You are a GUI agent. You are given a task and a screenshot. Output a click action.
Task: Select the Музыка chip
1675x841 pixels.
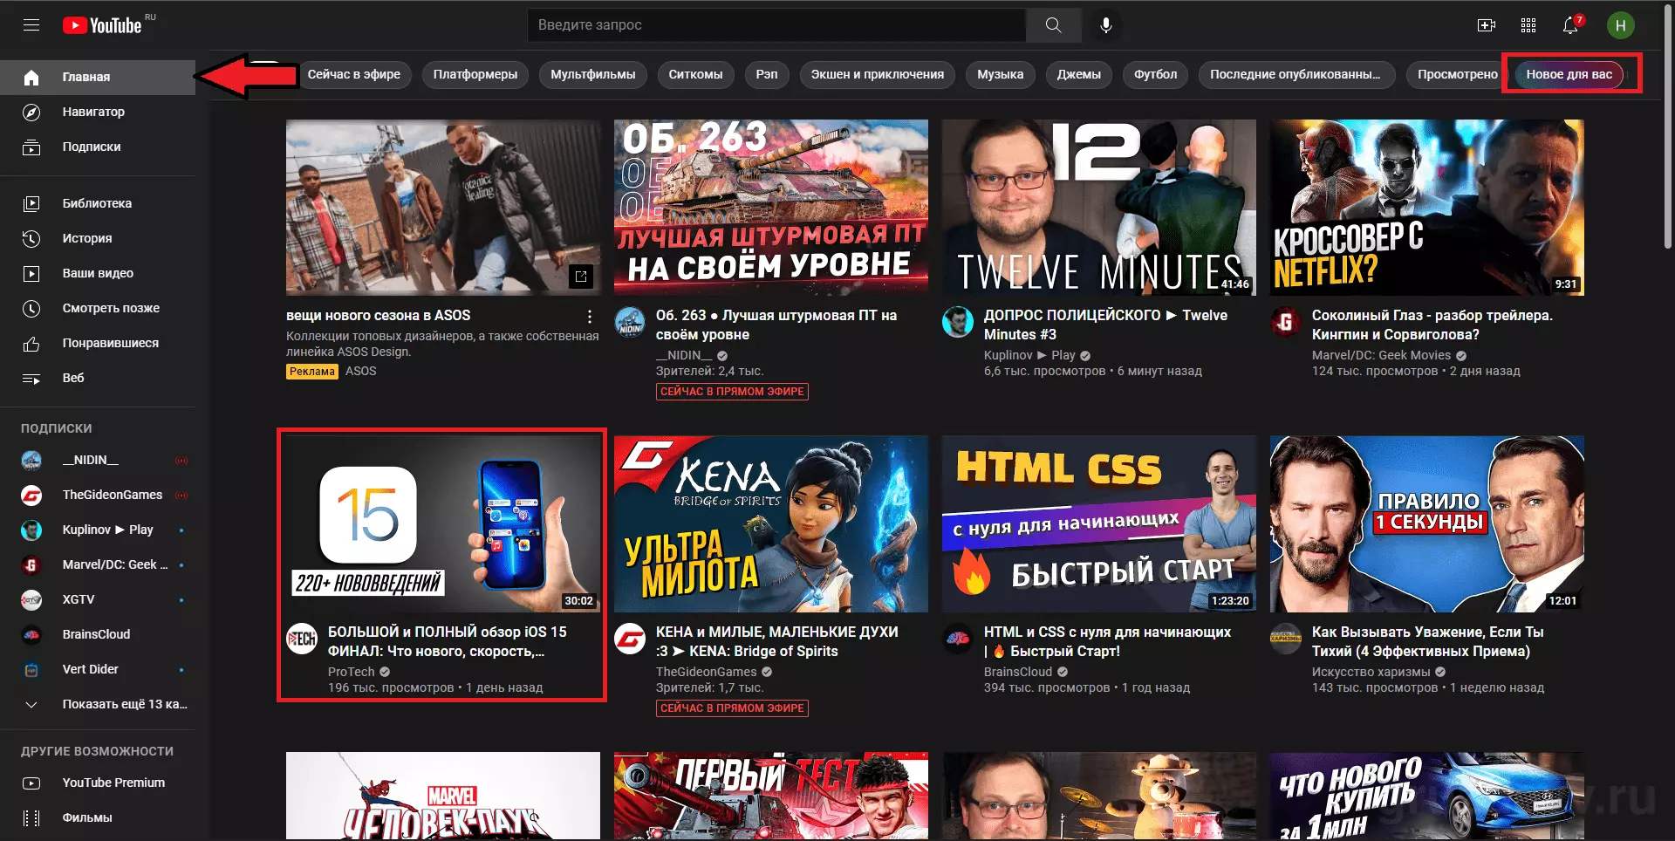click(x=1000, y=74)
